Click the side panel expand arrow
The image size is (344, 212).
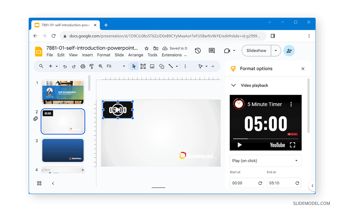pyautogui.click(x=312, y=186)
